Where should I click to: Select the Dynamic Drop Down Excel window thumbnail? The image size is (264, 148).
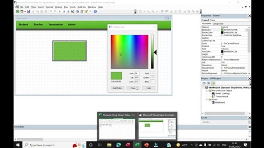117,126
